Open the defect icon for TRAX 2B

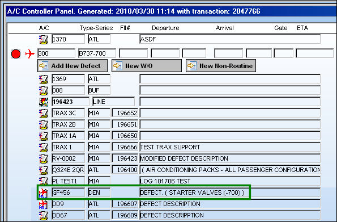click(x=44, y=124)
